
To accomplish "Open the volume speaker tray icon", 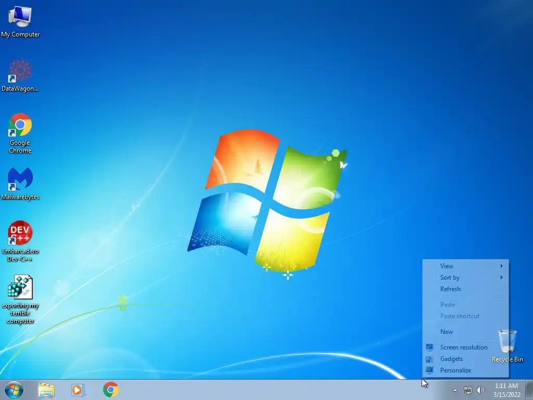I will click(480, 390).
